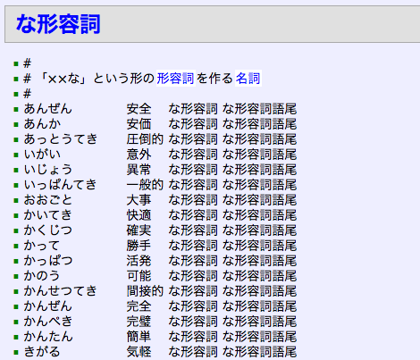The height and width of the screenshot is (360, 420).
Task: Open the な形容詞 page title link
Action: point(58,24)
